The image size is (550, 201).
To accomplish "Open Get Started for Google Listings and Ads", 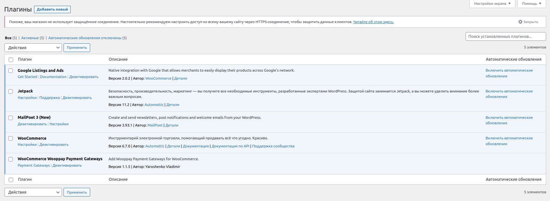I will click(27, 77).
